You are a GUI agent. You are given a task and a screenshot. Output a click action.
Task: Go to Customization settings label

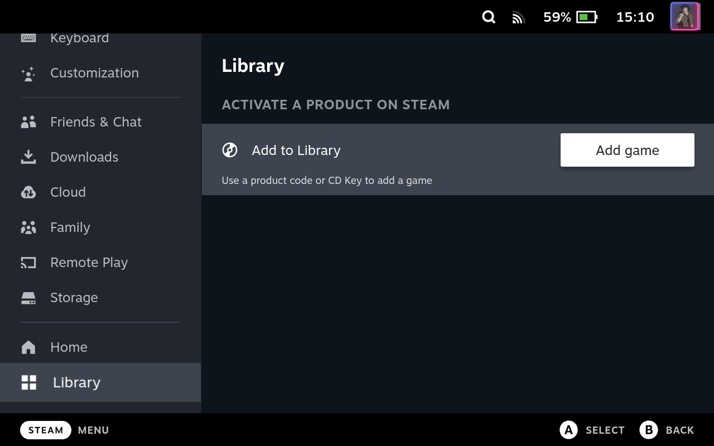coord(94,73)
